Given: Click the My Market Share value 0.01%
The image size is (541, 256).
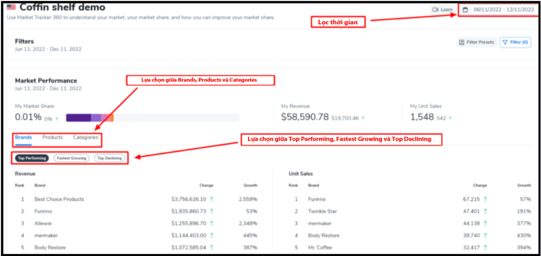Looking at the screenshot, I should pyautogui.click(x=28, y=117).
